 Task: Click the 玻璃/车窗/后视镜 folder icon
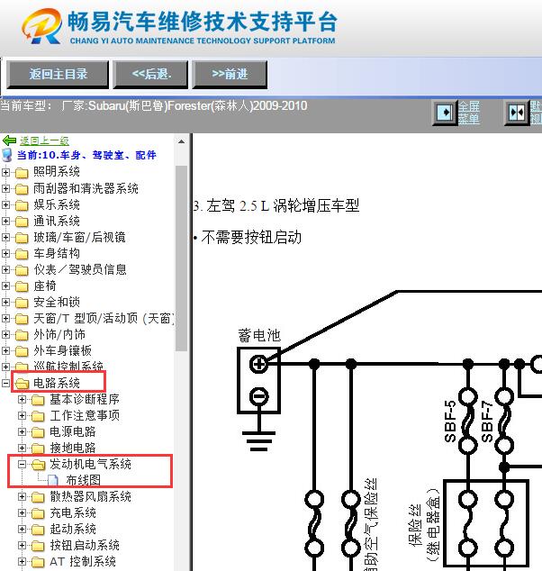pos(22,238)
